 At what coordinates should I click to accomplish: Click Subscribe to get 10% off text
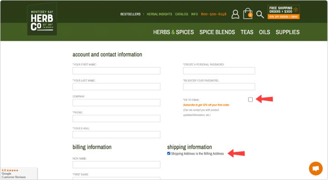(x=206, y=105)
